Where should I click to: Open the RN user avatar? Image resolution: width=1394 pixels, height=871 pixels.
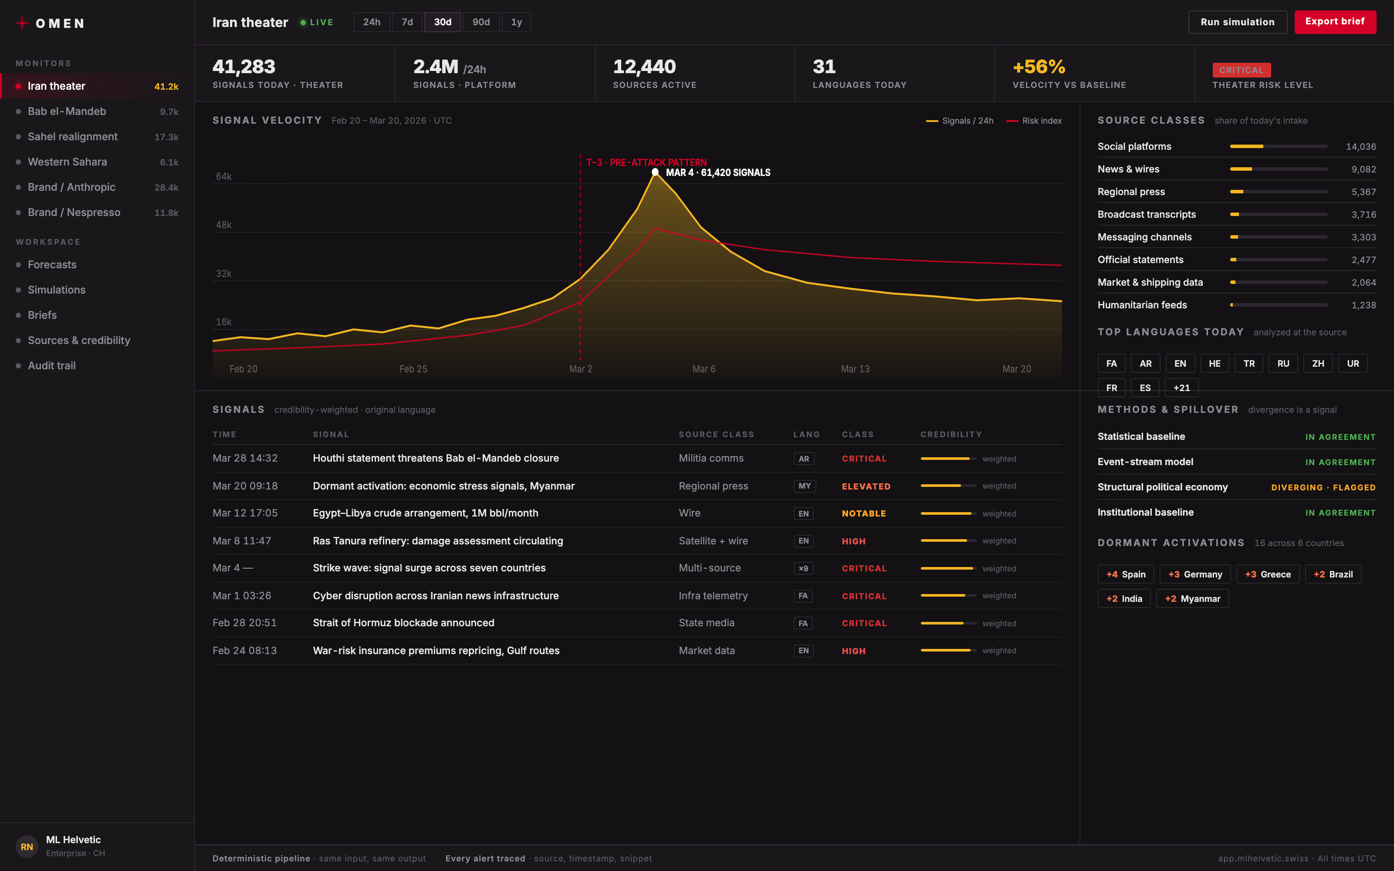pyautogui.click(x=27, y=846)
